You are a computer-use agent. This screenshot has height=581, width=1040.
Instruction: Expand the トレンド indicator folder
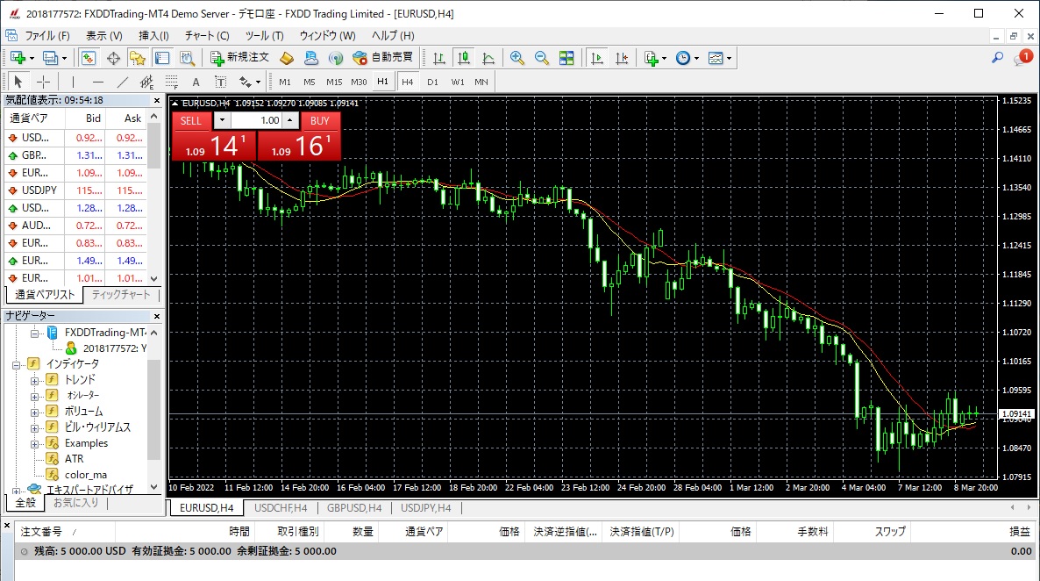click(x=35, y=380)
